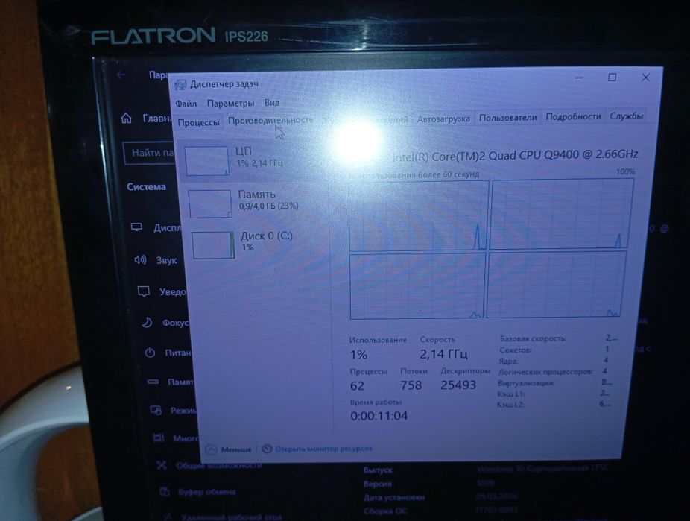Click the 25493 value under Дескрипторы
The height and width of the screenshot is (521, 690).
pos(458,385)
